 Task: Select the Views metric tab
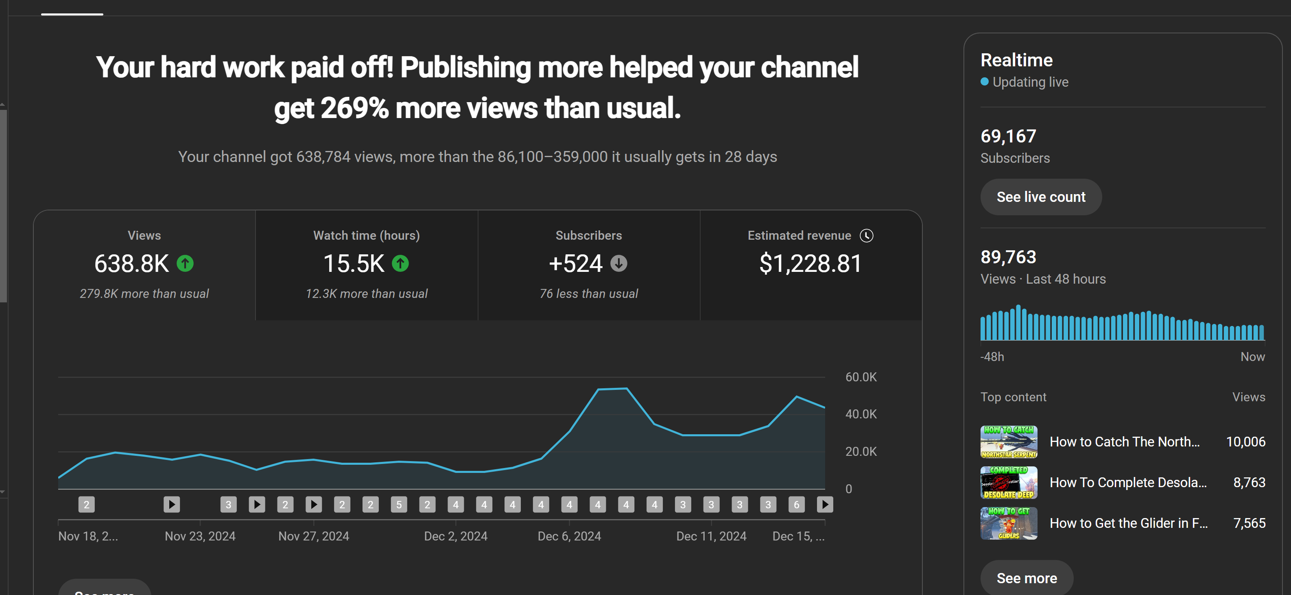[144, 265]
